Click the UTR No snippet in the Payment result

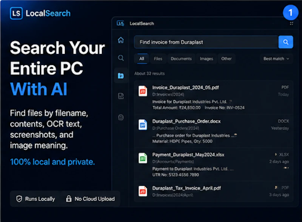[176, 174]
